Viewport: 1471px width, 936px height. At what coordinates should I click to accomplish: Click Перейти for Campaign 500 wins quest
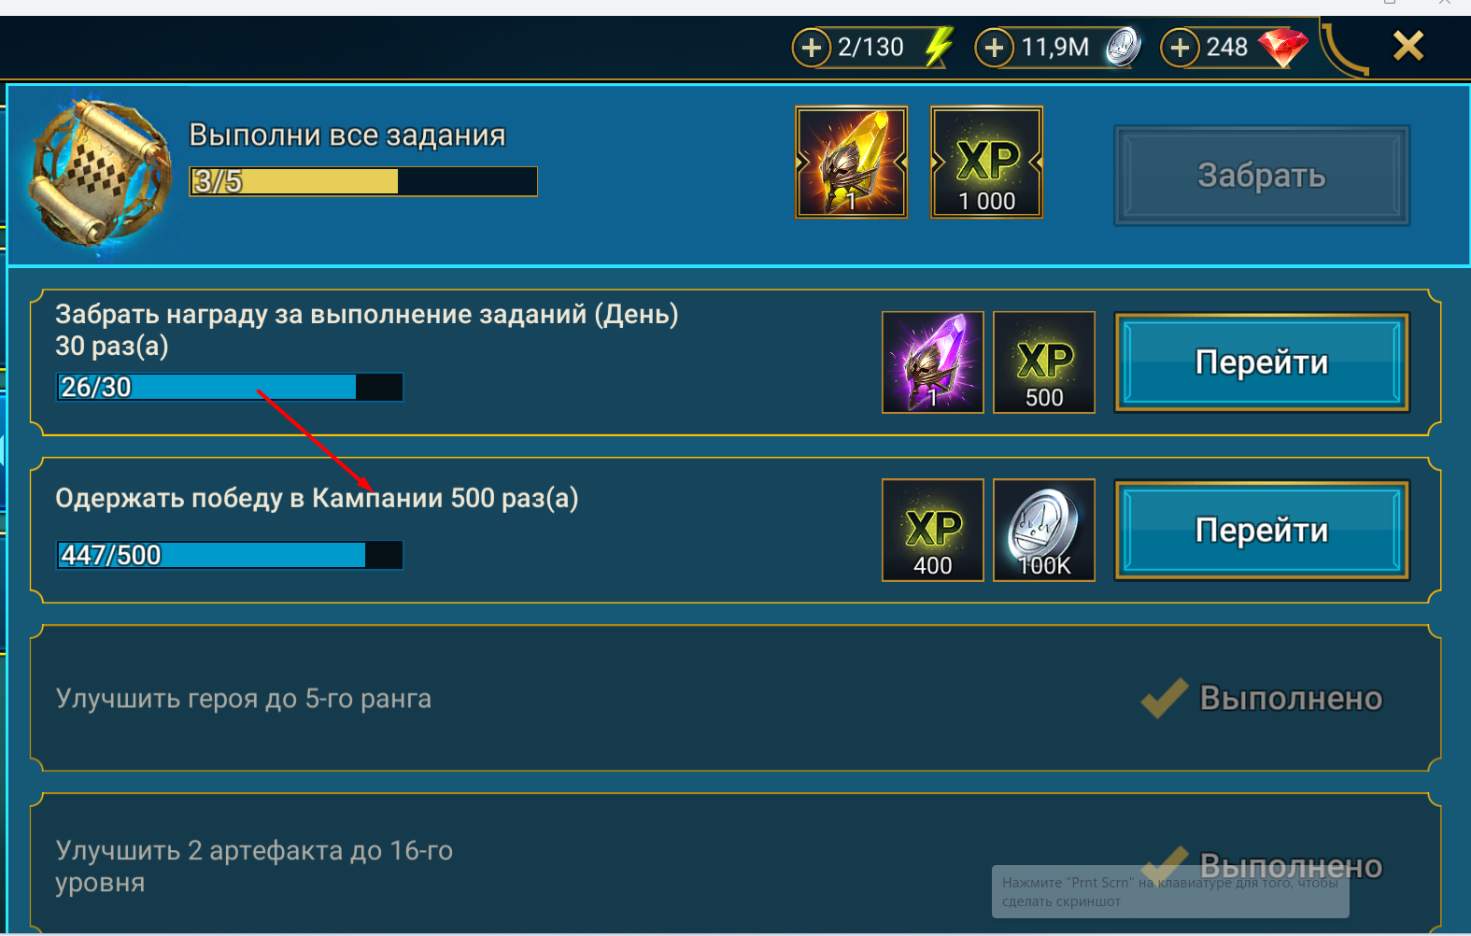[x=1262, y=530]
